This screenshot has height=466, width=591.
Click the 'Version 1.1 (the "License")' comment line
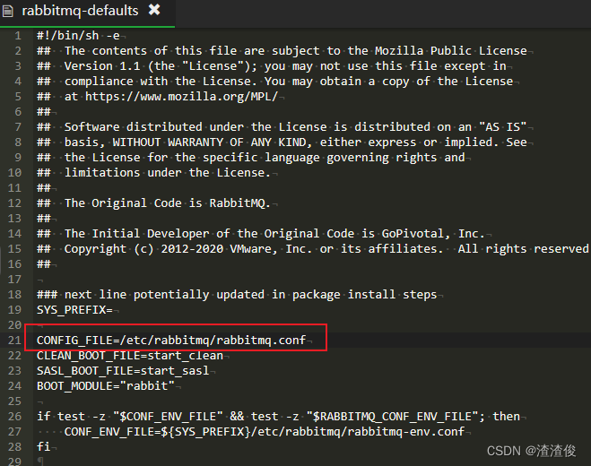point(272,66)
